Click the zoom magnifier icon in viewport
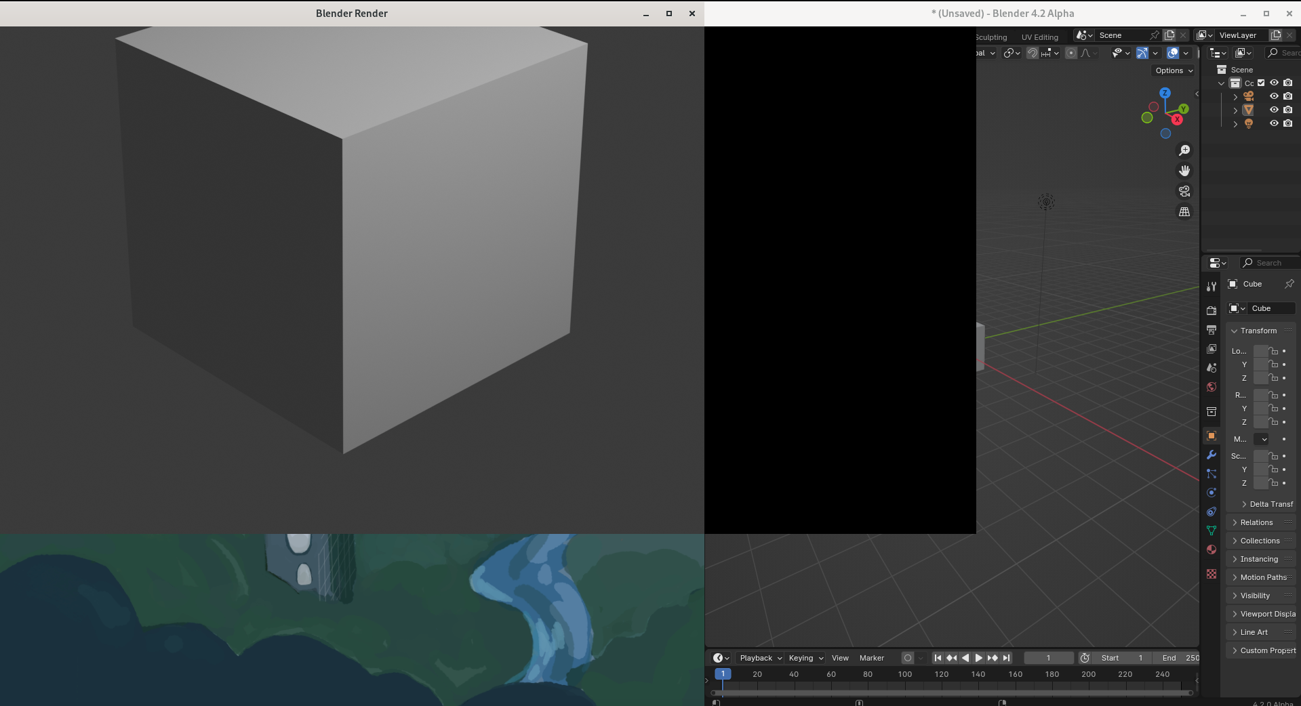The image size is (1301, 706). [x=1184, y=150]
